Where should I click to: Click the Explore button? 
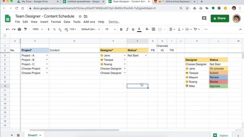(x=222, y=135)
